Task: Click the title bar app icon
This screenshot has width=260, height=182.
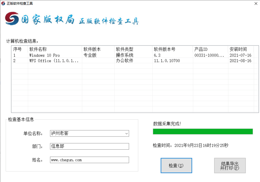Action: 3,3
